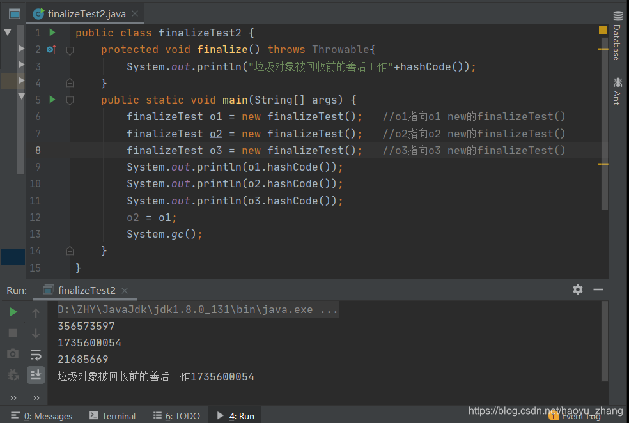Expand the left strip arrow beside line 3

click(21, 64)
